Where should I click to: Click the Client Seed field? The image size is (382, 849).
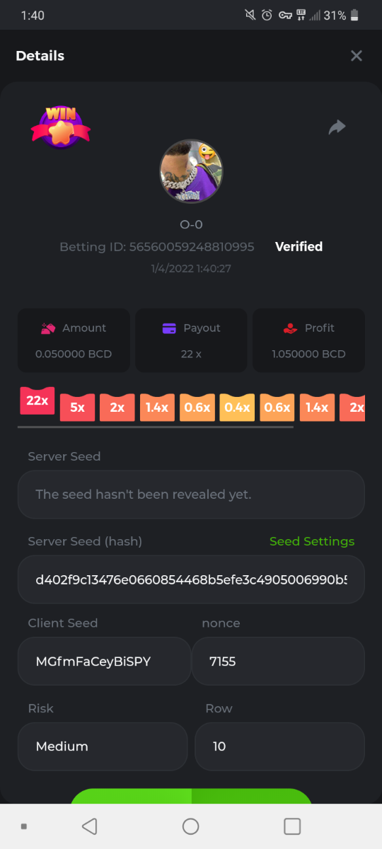pyautogui.click(x=104, y=662)
